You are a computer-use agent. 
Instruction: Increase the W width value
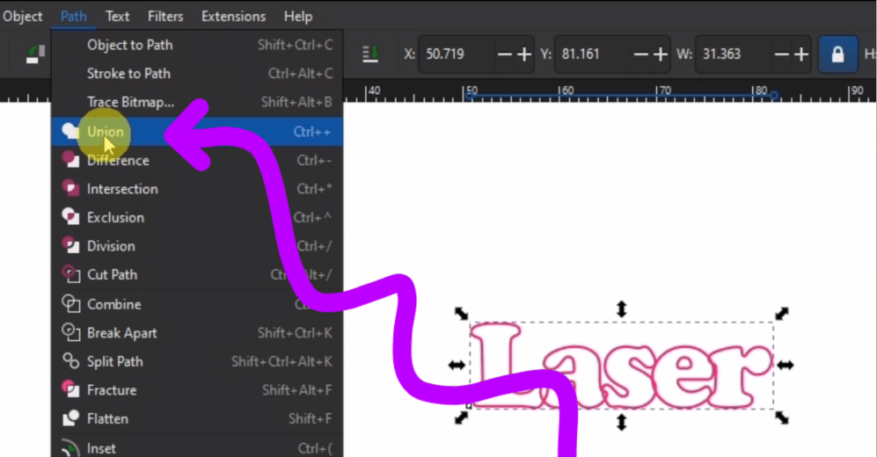coord(800,54)
